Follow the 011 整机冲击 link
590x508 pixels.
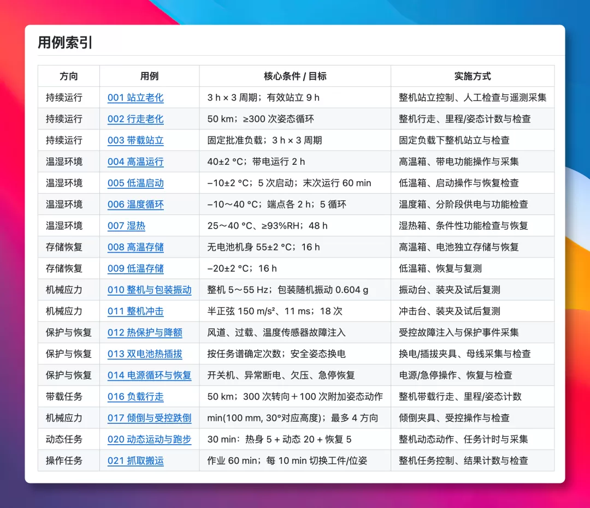(x=135, y=312)
